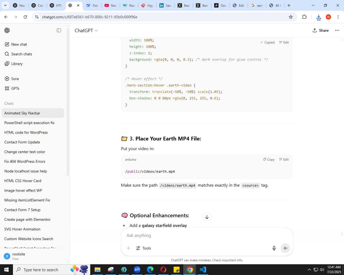Open Change center text color chat

33,152
